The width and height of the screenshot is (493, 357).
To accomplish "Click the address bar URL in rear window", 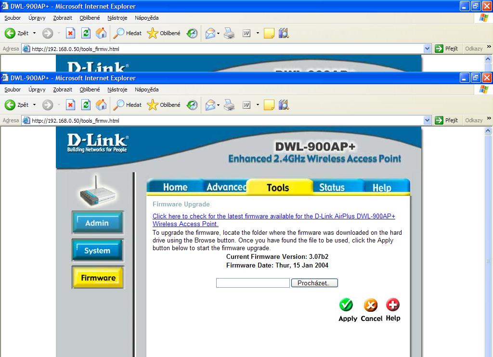I will pos(76,49).
